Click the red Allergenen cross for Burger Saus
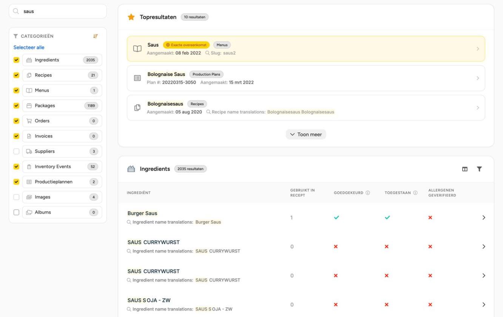 pos(430,217)
